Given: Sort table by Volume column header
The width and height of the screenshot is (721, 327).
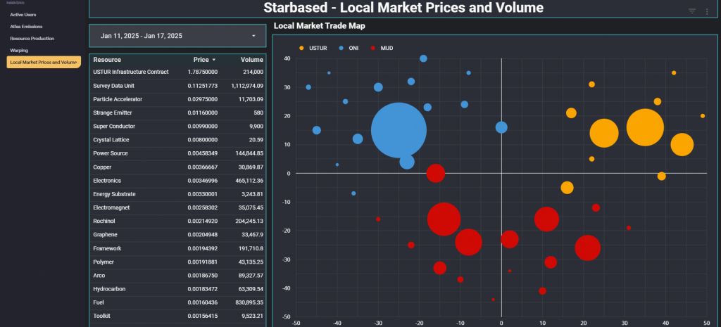Looking at the screenshot, I should pos(251,60).
